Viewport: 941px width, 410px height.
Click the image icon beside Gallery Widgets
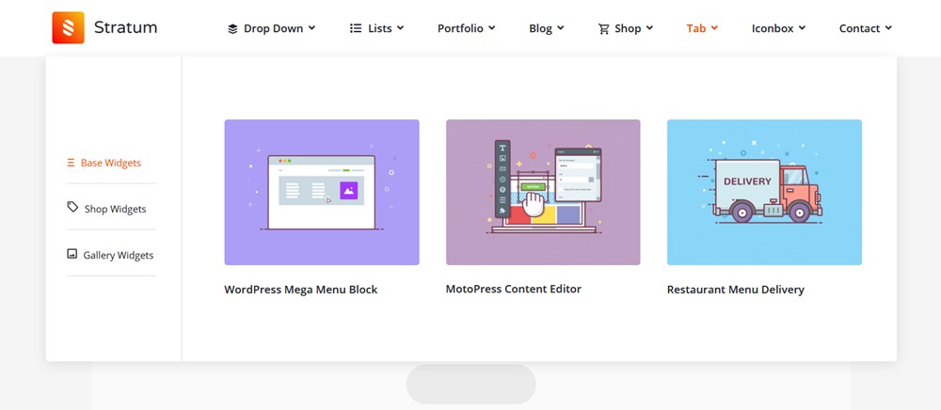(x=72, y=254)
